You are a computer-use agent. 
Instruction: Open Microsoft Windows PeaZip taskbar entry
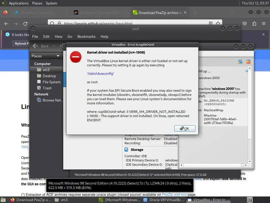(x=120, y=200)
